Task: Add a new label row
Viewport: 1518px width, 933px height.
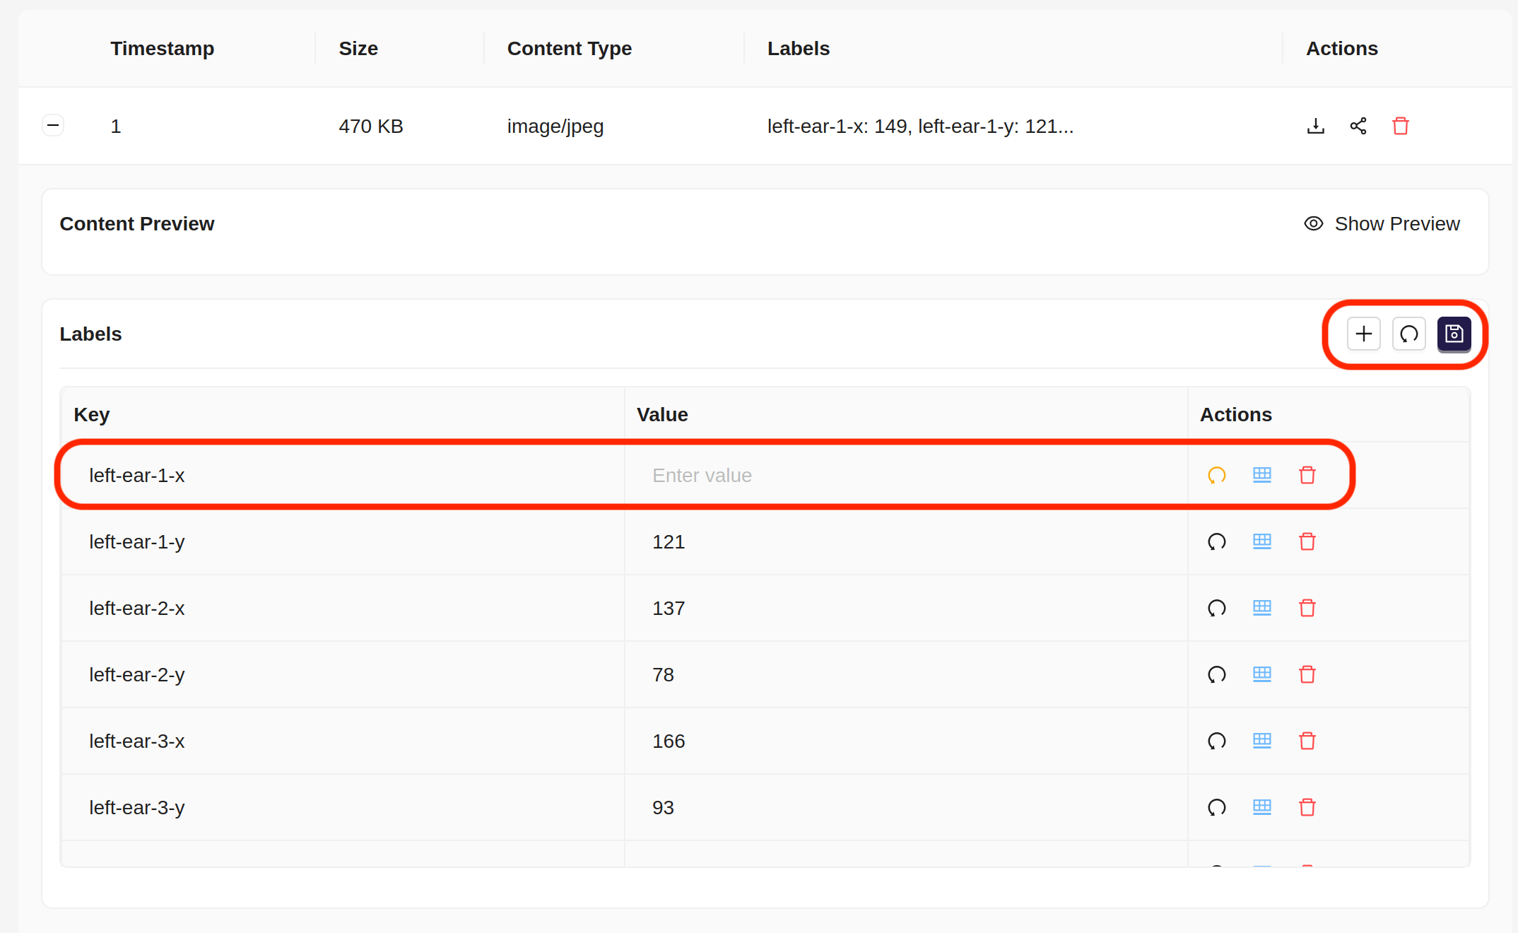Action: [1364, 334]
